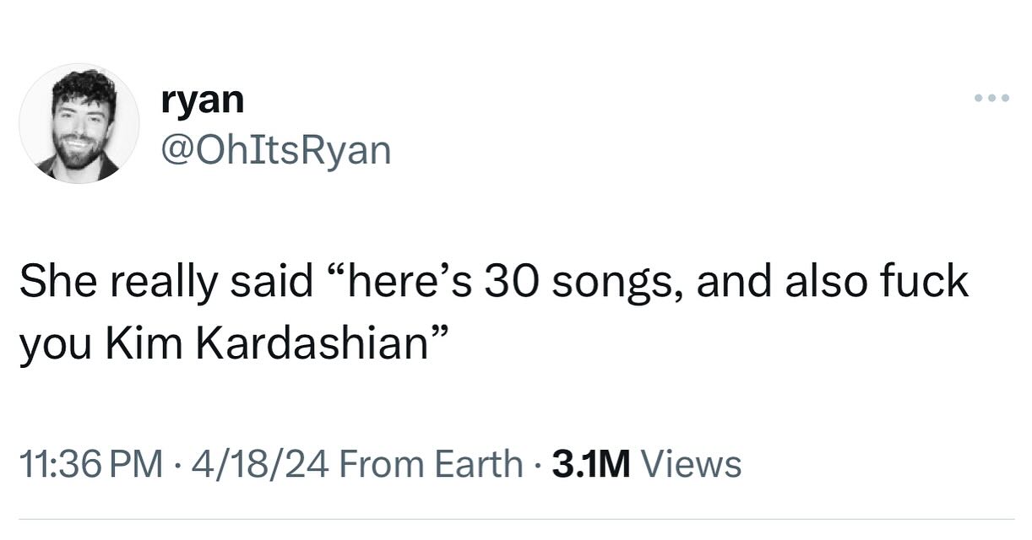Click the word "you" on the second line
The image size is (1032, 540).
(x=52, y=345)
